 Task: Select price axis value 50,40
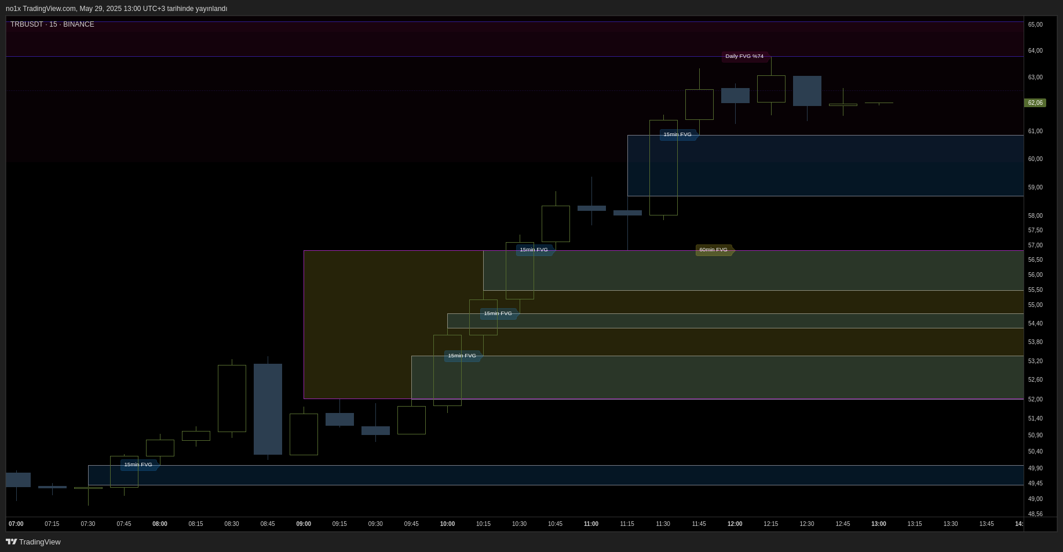pyautogui.click(x=1035, y=451)
